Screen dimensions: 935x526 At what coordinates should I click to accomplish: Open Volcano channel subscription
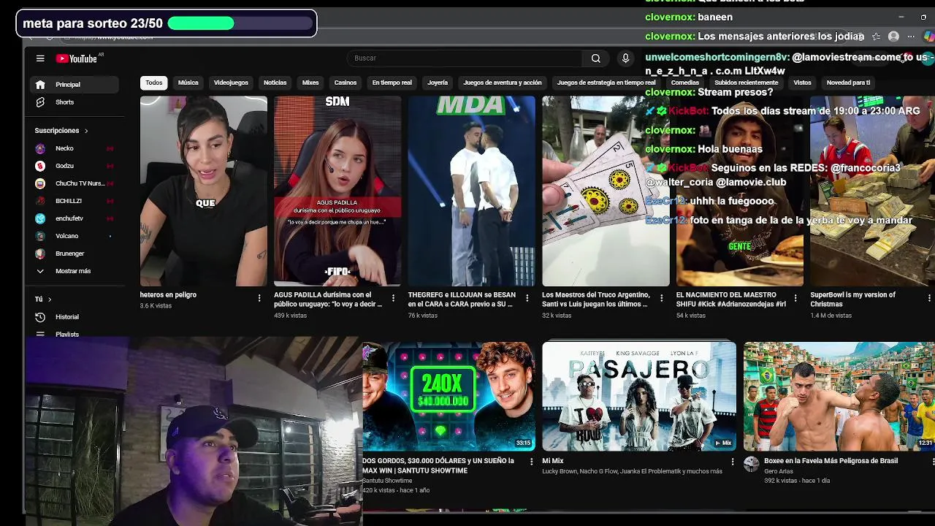tap(75, 236)
